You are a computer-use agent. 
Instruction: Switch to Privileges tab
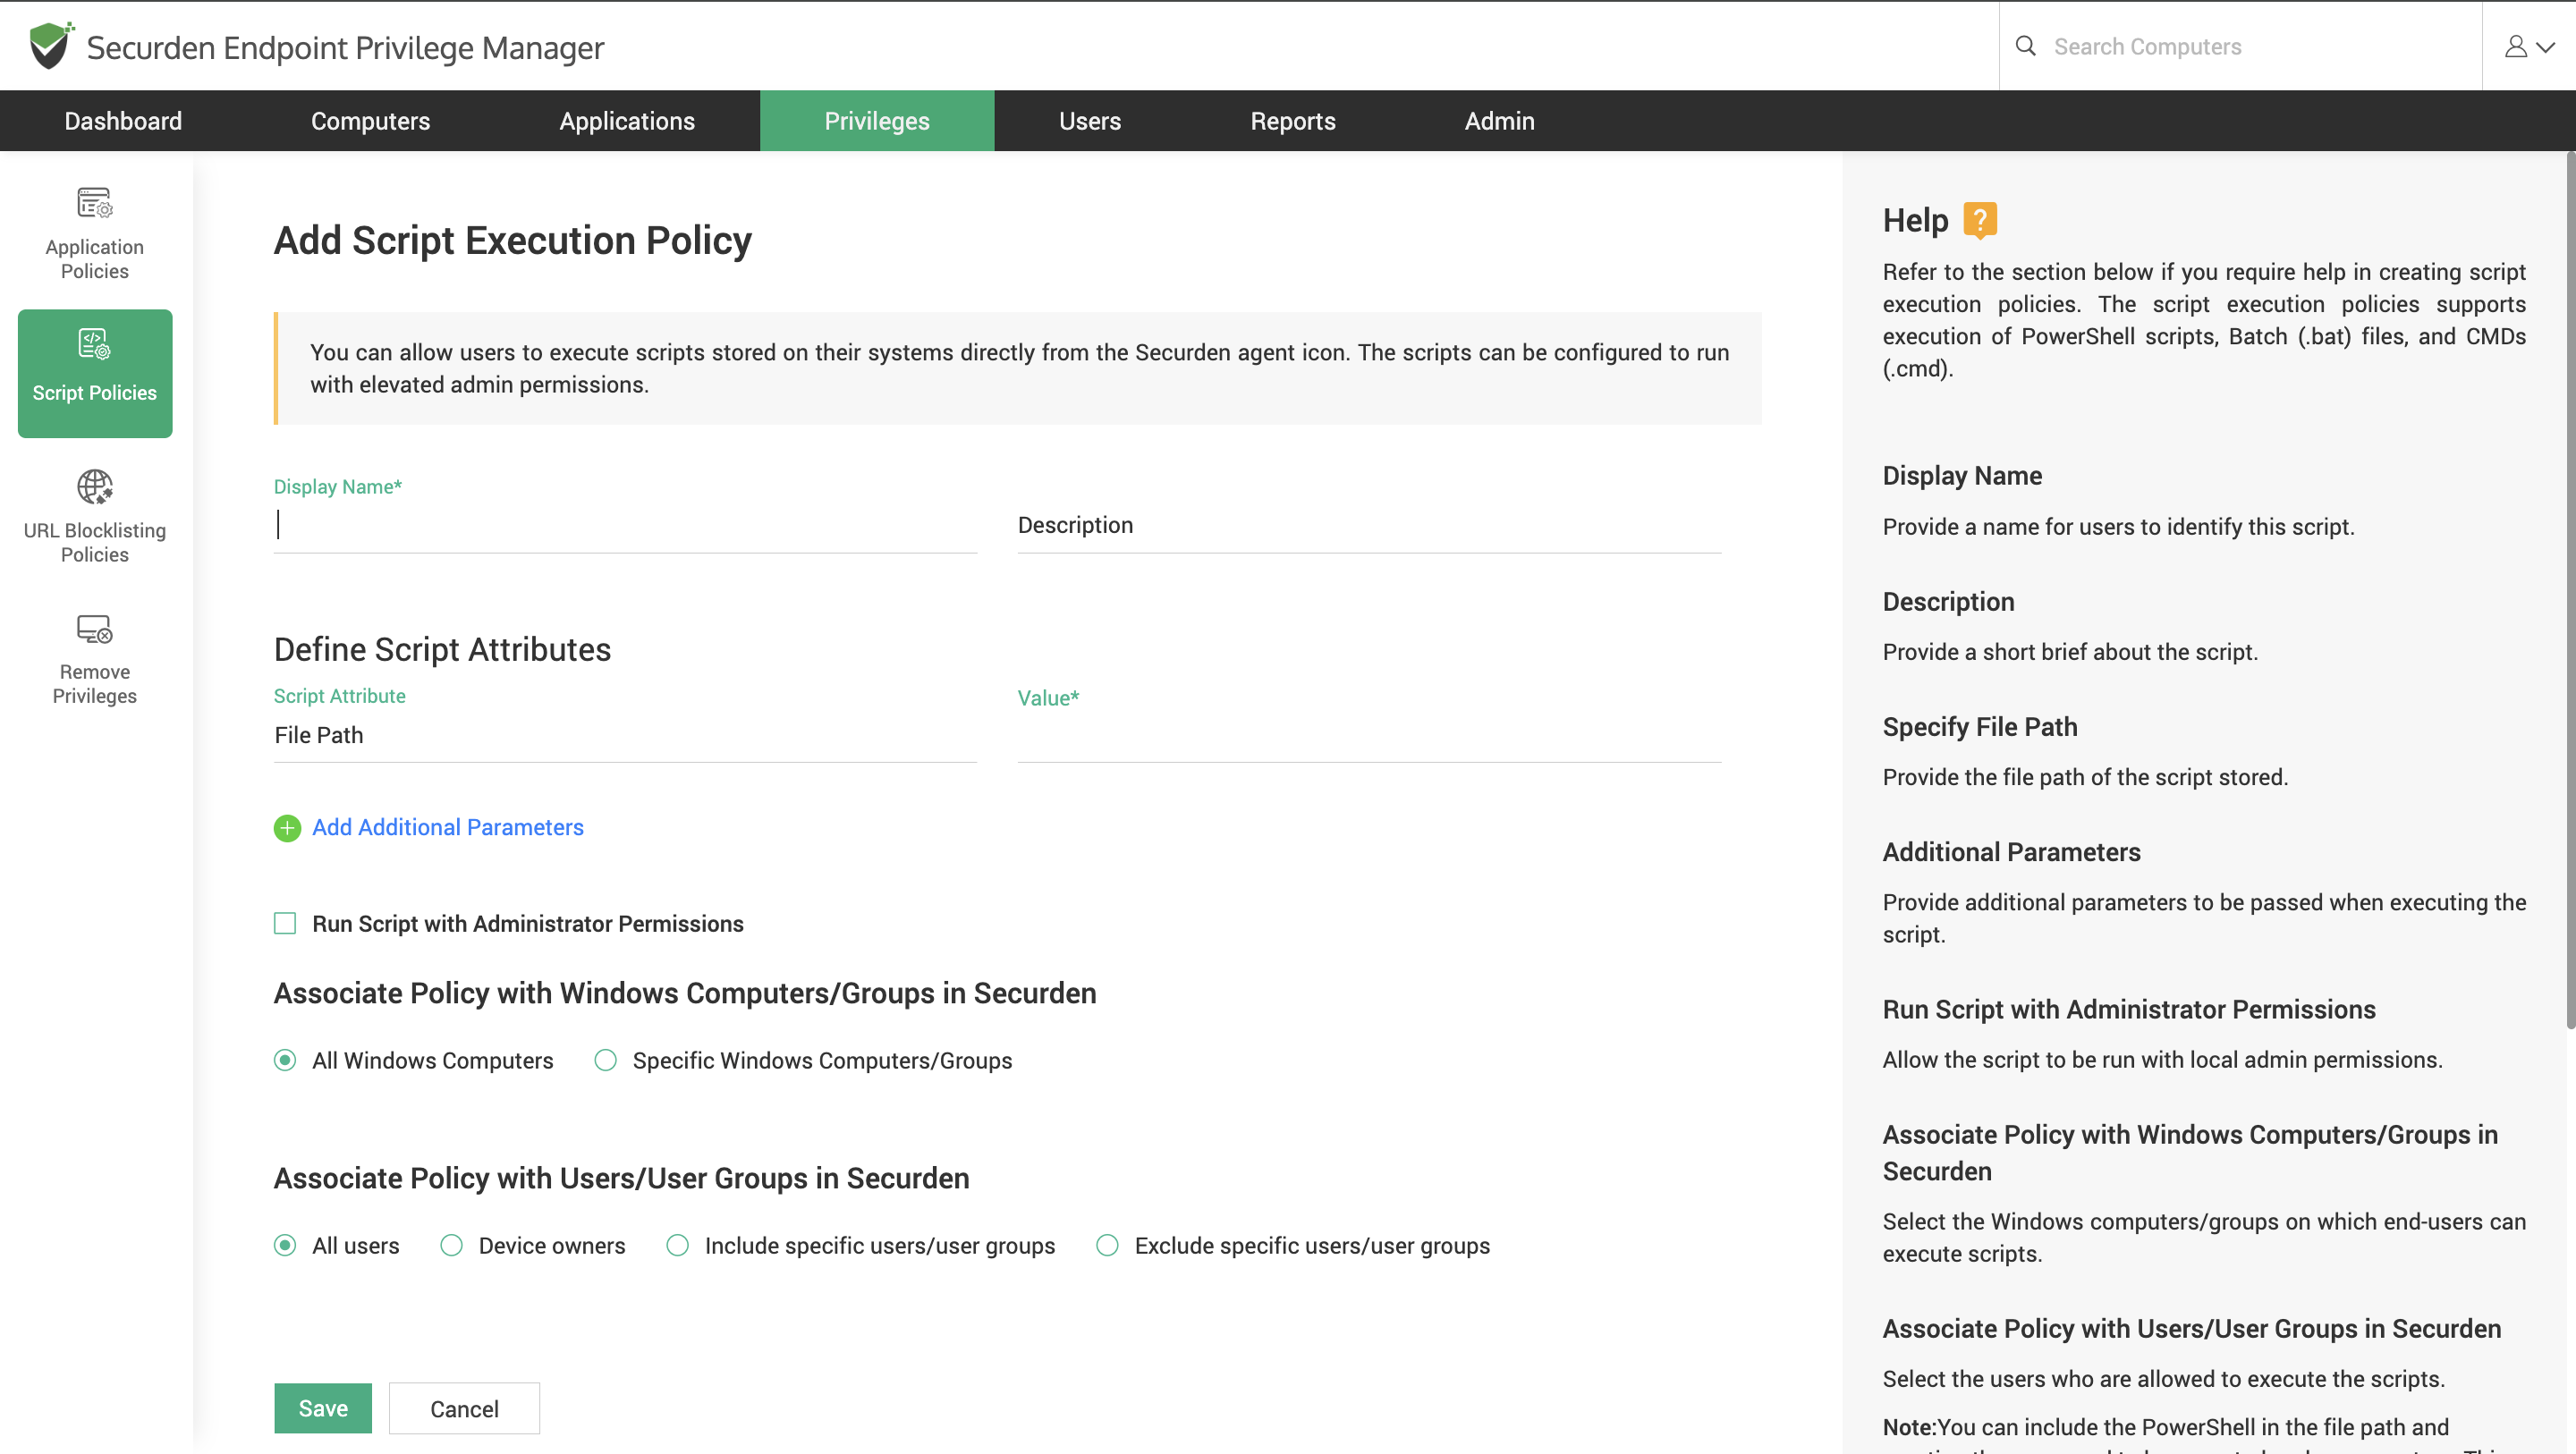[877, 121]
